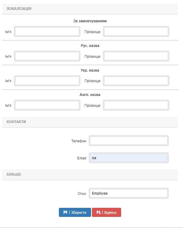Click the КОНТАКТИ section header
183x228 pixels.
point(16,122)
